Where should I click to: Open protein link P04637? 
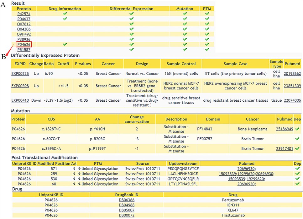click(x=24, y=19)
